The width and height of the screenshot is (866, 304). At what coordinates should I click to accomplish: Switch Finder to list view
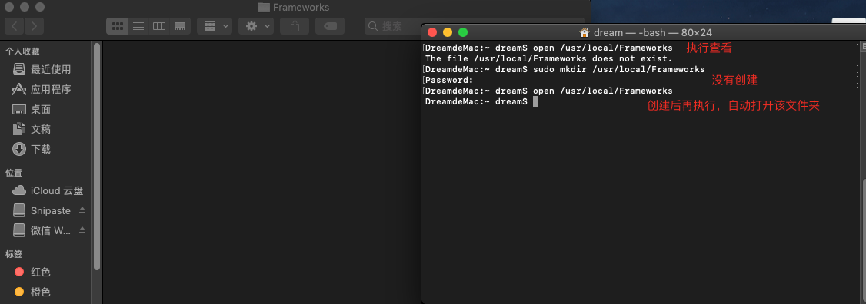[x=138, y=26]
